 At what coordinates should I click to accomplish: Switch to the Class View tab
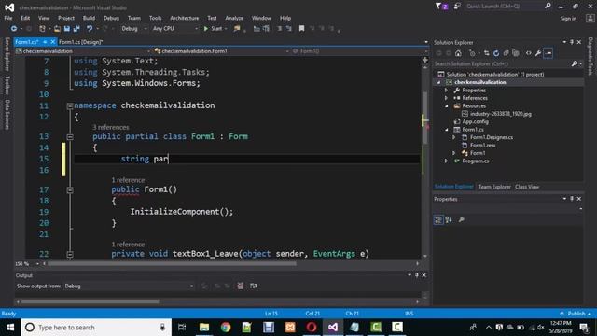[527, 187]
